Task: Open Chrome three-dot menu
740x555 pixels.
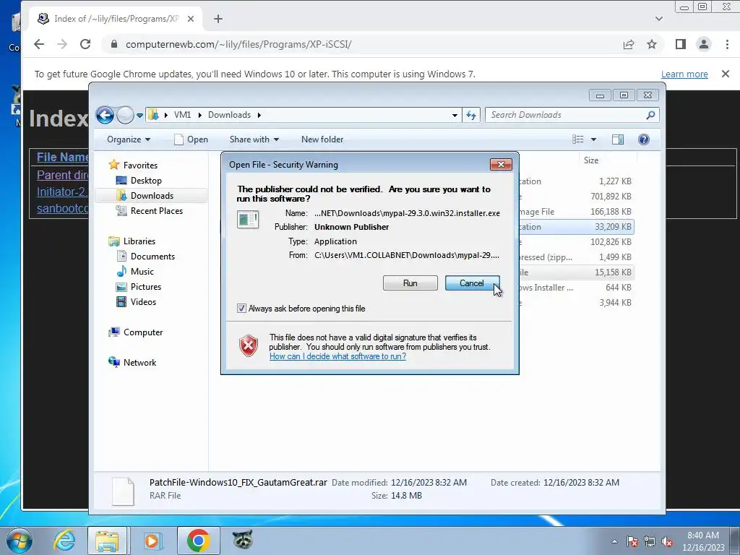Action: click(x=727, y=44)
